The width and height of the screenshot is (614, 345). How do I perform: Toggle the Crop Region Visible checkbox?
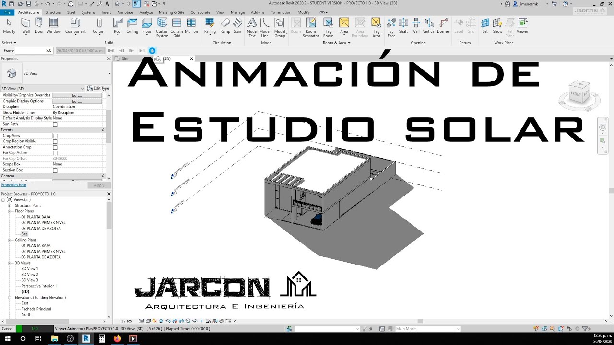pyautogui.click(x=55, y=141)
